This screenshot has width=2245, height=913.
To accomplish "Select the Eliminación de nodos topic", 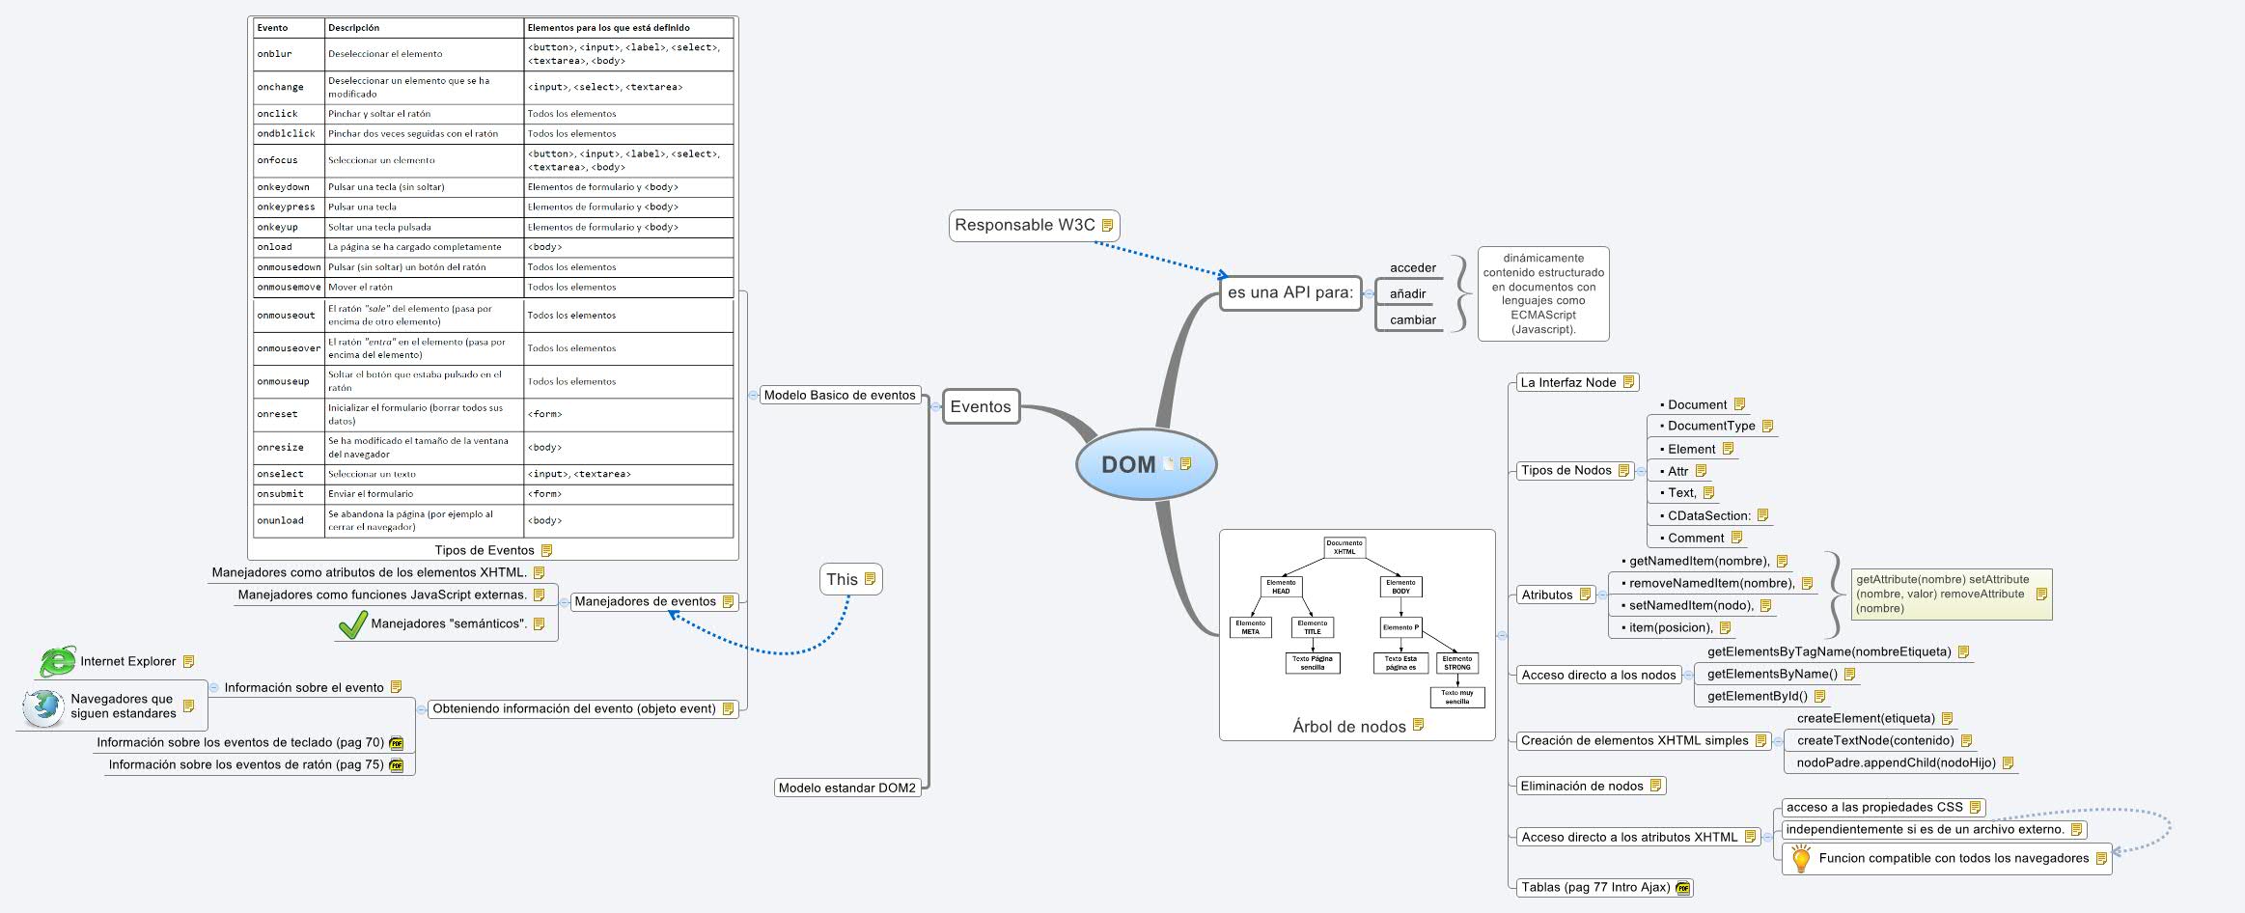I will point(1581,786).
